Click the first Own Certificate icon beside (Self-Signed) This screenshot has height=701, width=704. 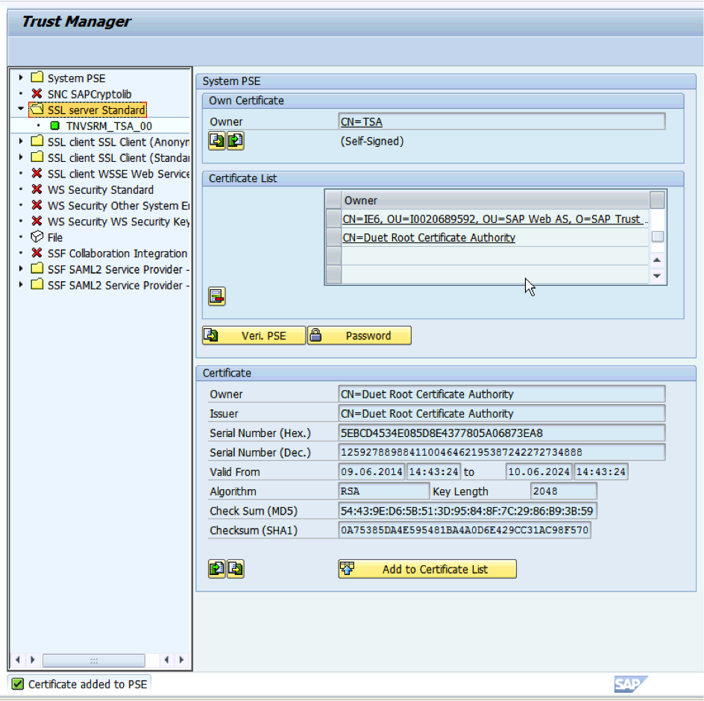pyautogui.click(x=217, y=141)
